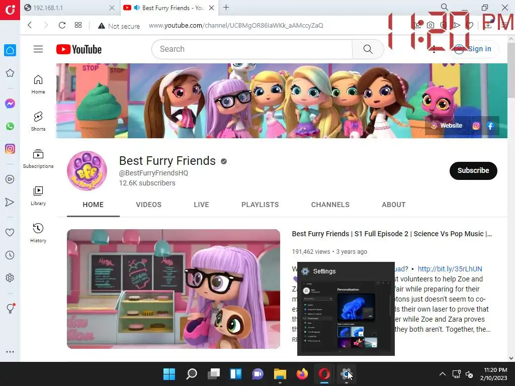Open the Opera menu logo button
Viewport: 515px width, 386px height.
10,10
